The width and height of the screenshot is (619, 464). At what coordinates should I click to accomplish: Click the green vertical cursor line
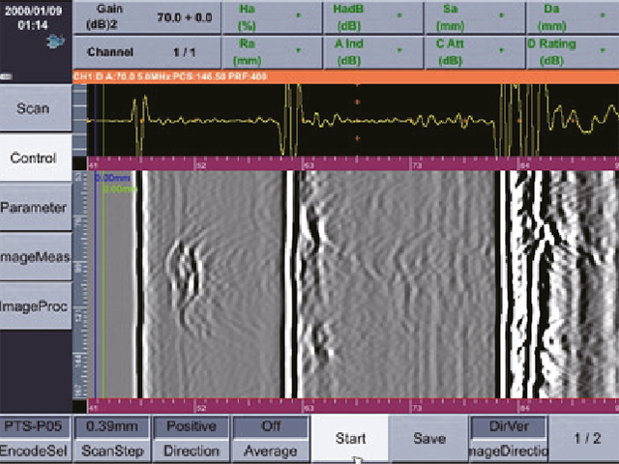tap(103, 284)
